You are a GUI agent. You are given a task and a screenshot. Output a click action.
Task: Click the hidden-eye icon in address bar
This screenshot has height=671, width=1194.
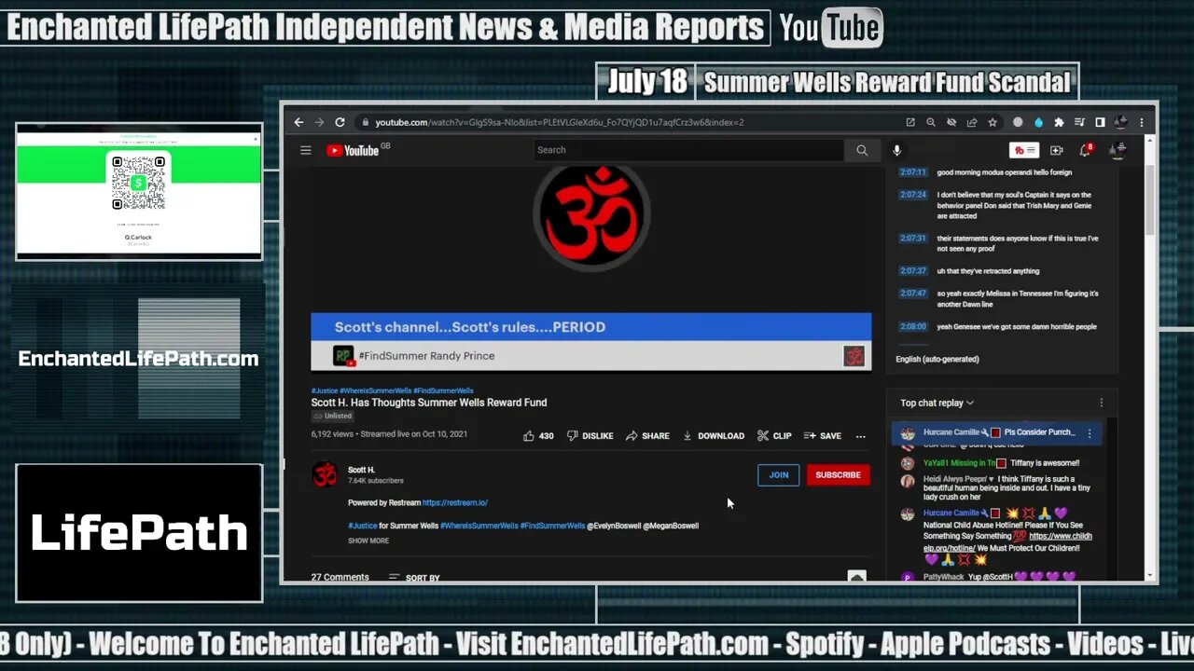951,122
